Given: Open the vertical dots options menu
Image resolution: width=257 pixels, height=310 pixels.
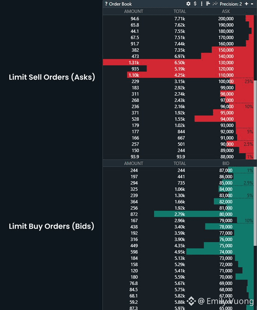Looking at the screenshot, I should (202, 4).
